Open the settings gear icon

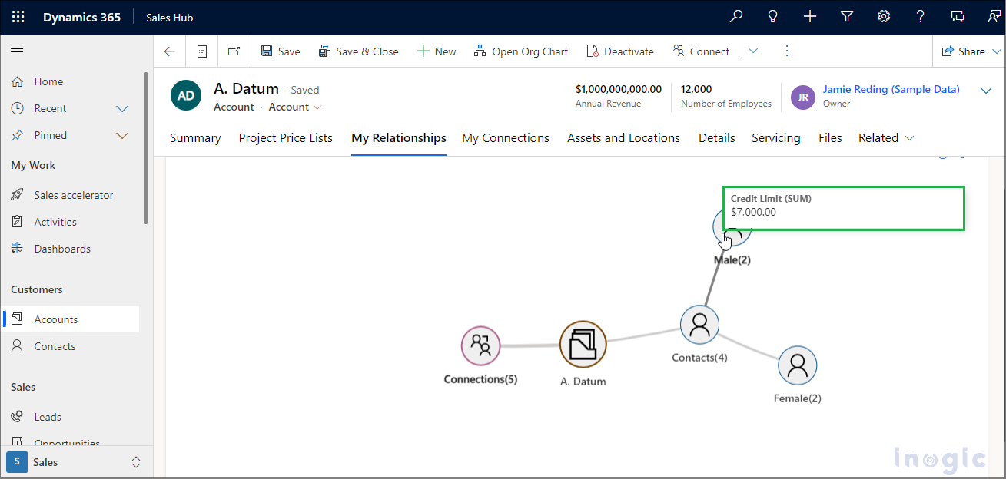pos(884,16)
